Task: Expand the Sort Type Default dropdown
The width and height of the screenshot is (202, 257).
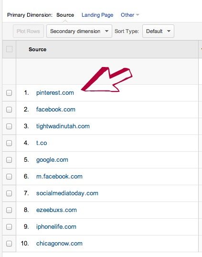Action: point(158,31)
